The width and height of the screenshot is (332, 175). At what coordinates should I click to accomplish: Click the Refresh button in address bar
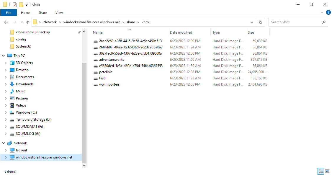[x=260, y=22]
